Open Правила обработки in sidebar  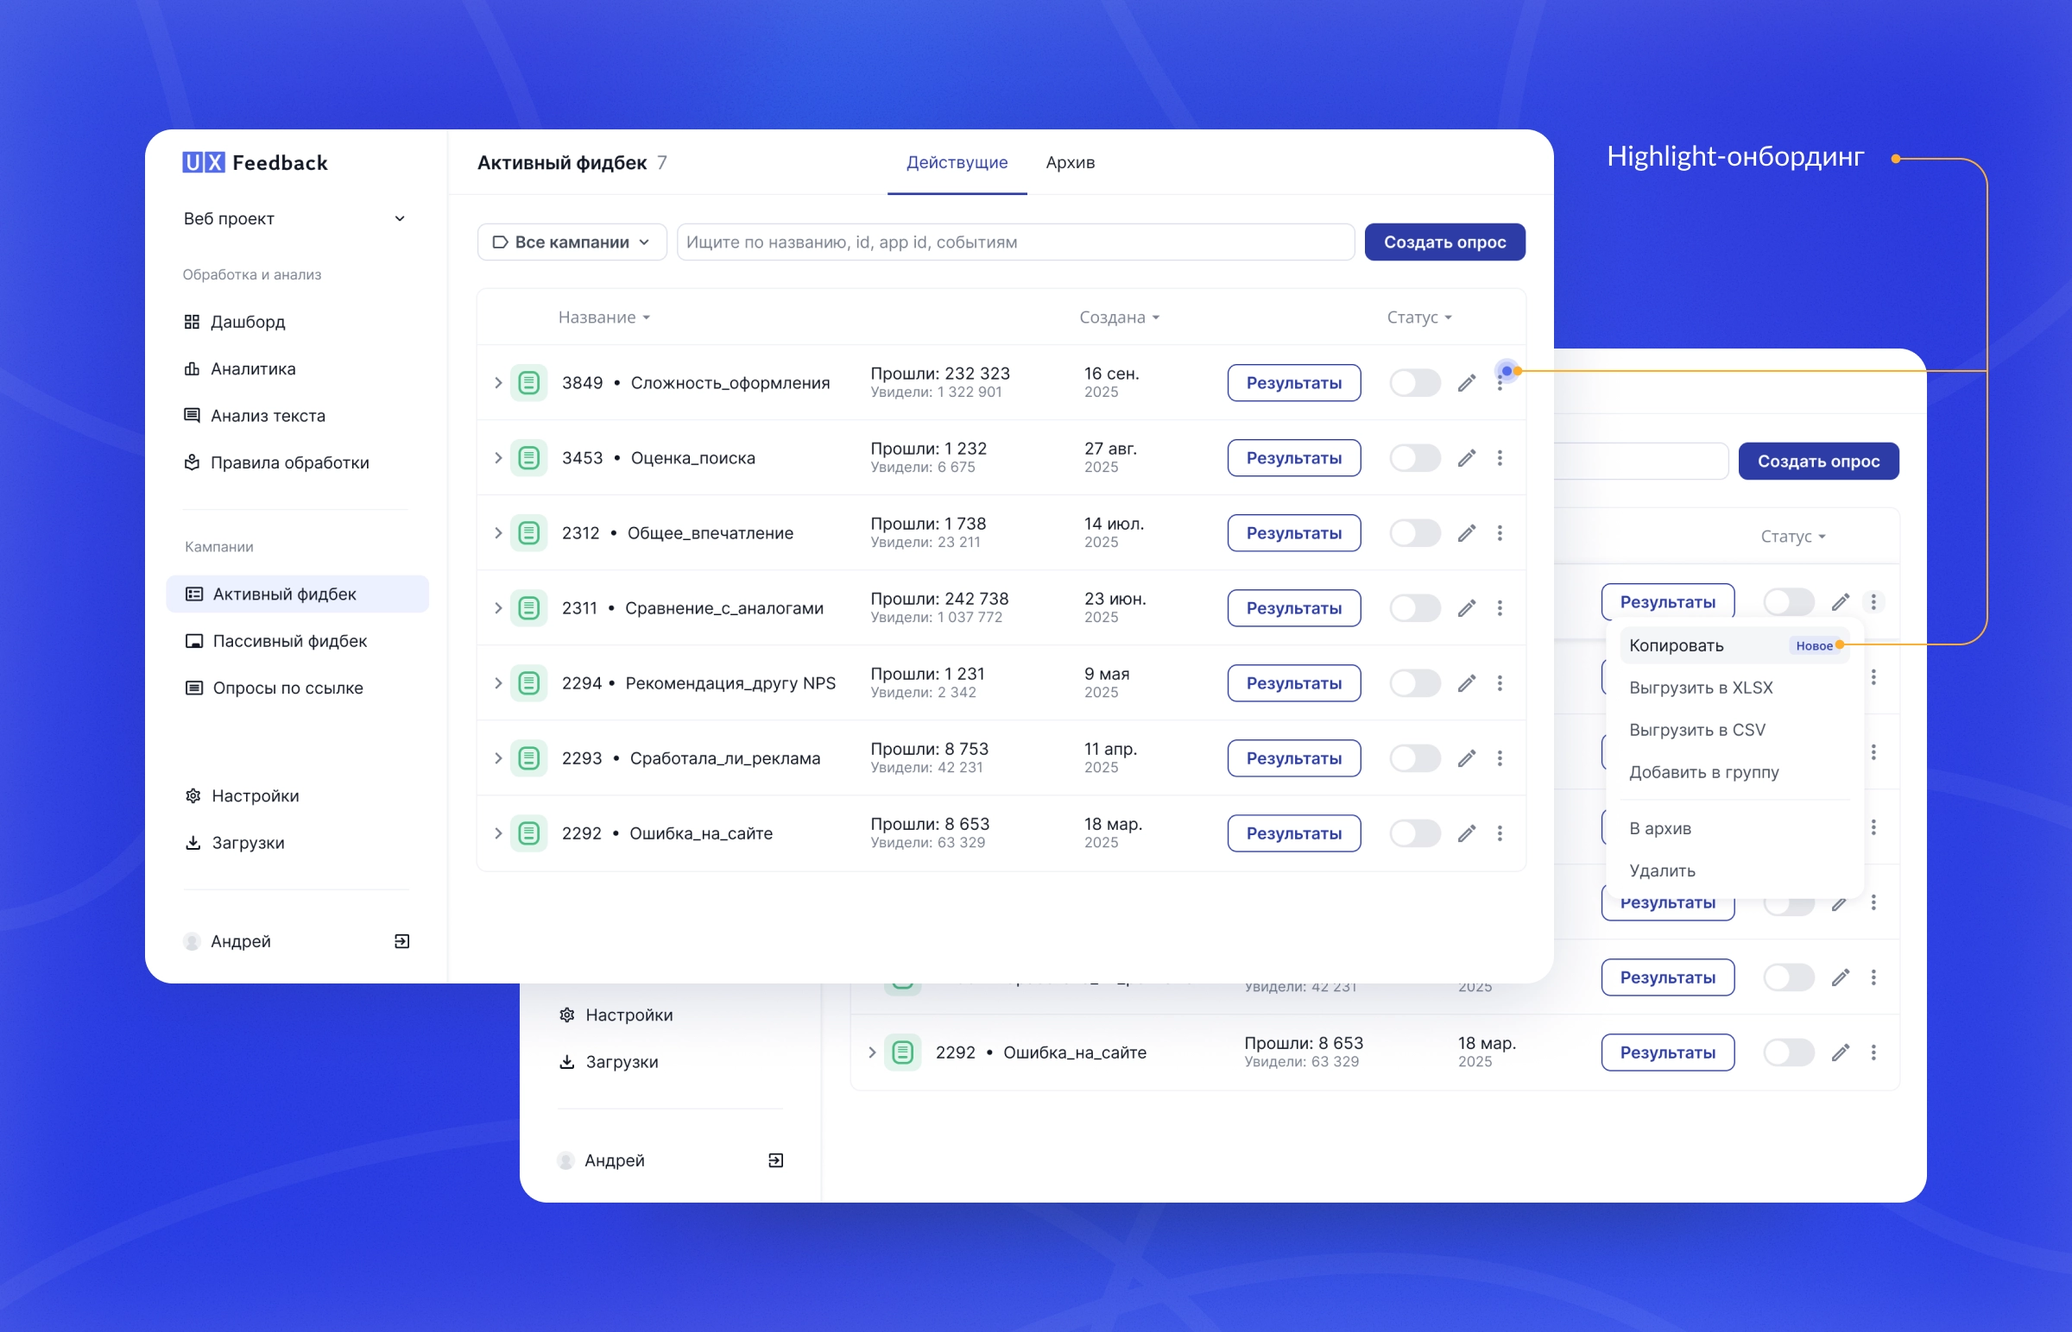(277, 462)
